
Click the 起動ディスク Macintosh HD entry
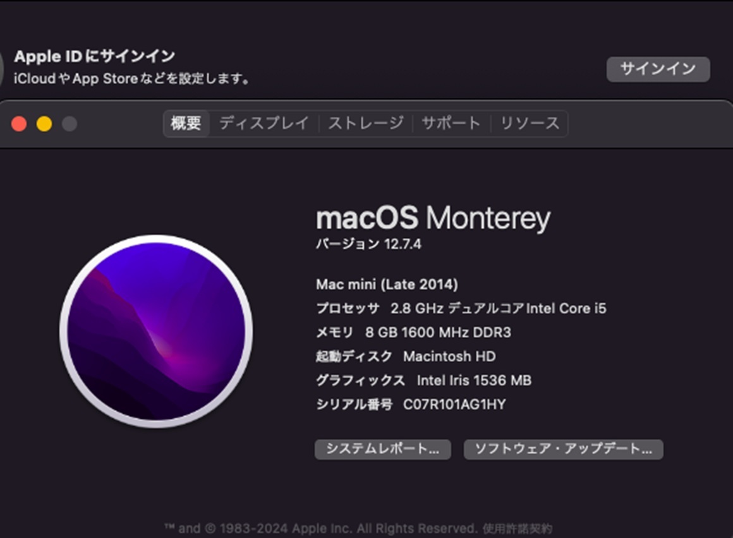[x=406, y=356]
